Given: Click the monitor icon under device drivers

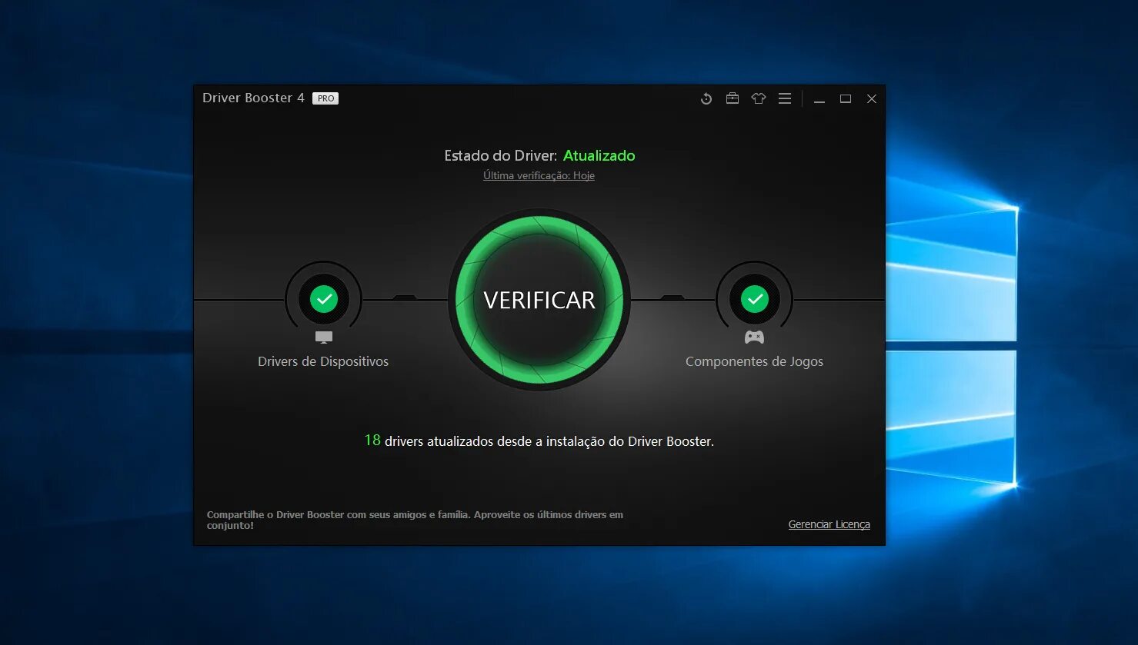Looking at the screenshot, I should (324, 337).
